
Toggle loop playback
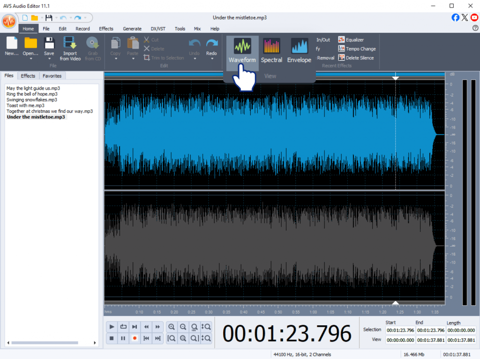pyautogui.click(x=123, y=327)
